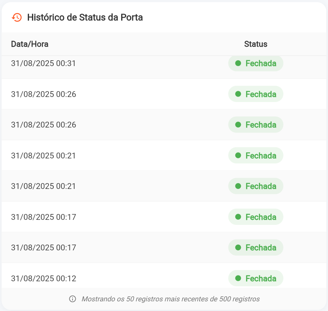
Task: Click the history clock icon in header
Action: tap(17, 17)
